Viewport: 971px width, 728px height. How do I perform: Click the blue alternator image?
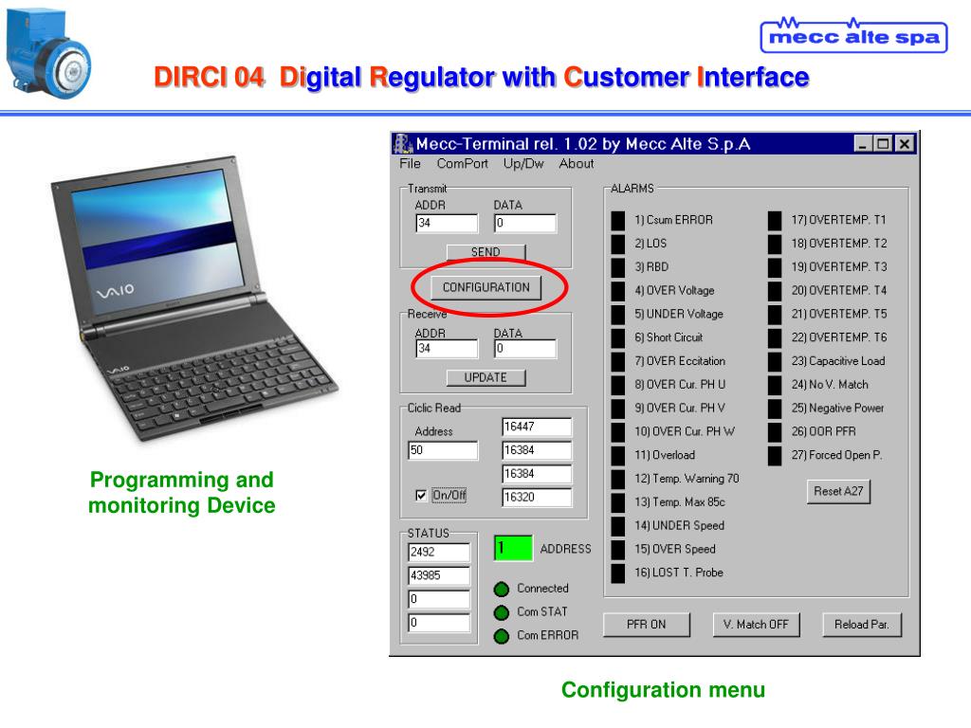pos(47,54)
